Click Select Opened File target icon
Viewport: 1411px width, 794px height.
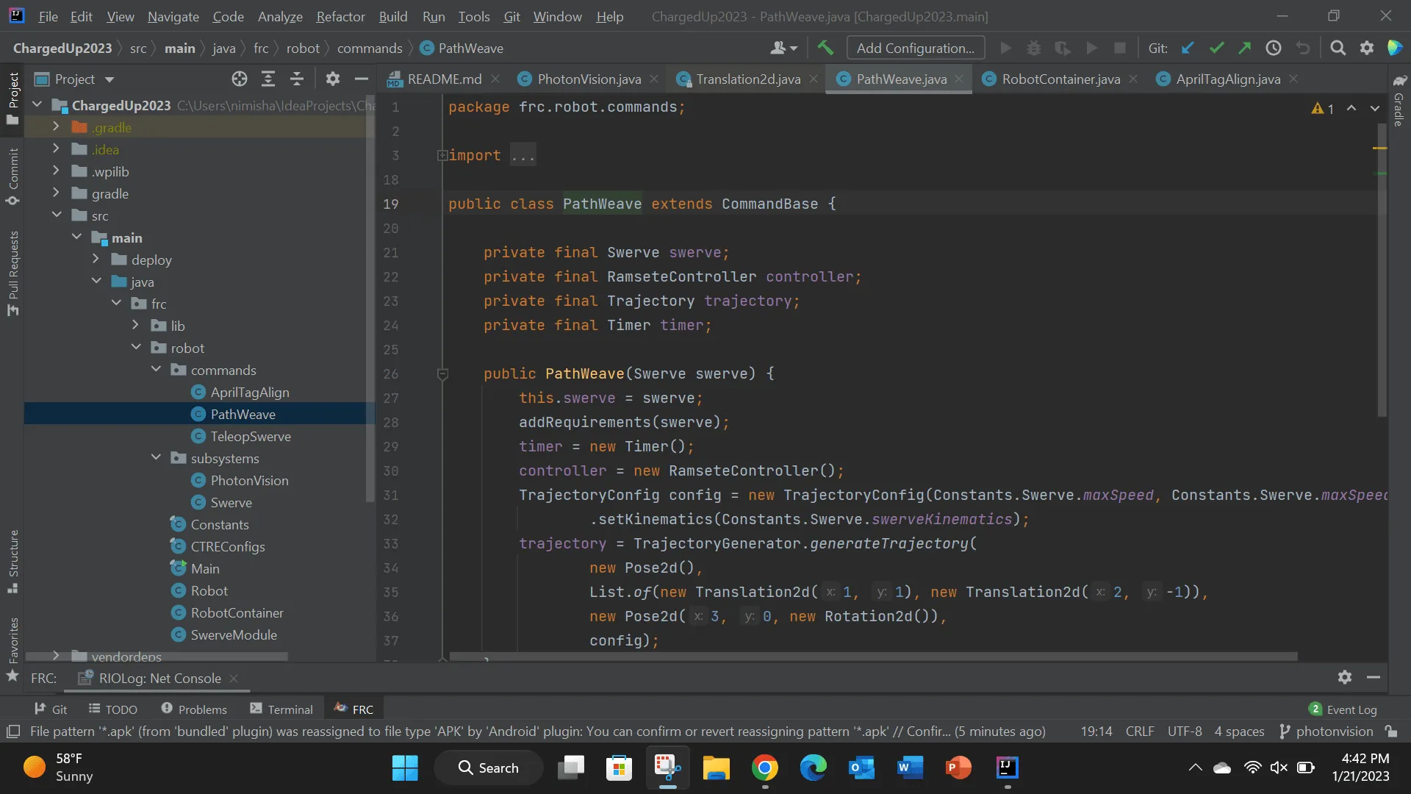(x=240, y=79)
